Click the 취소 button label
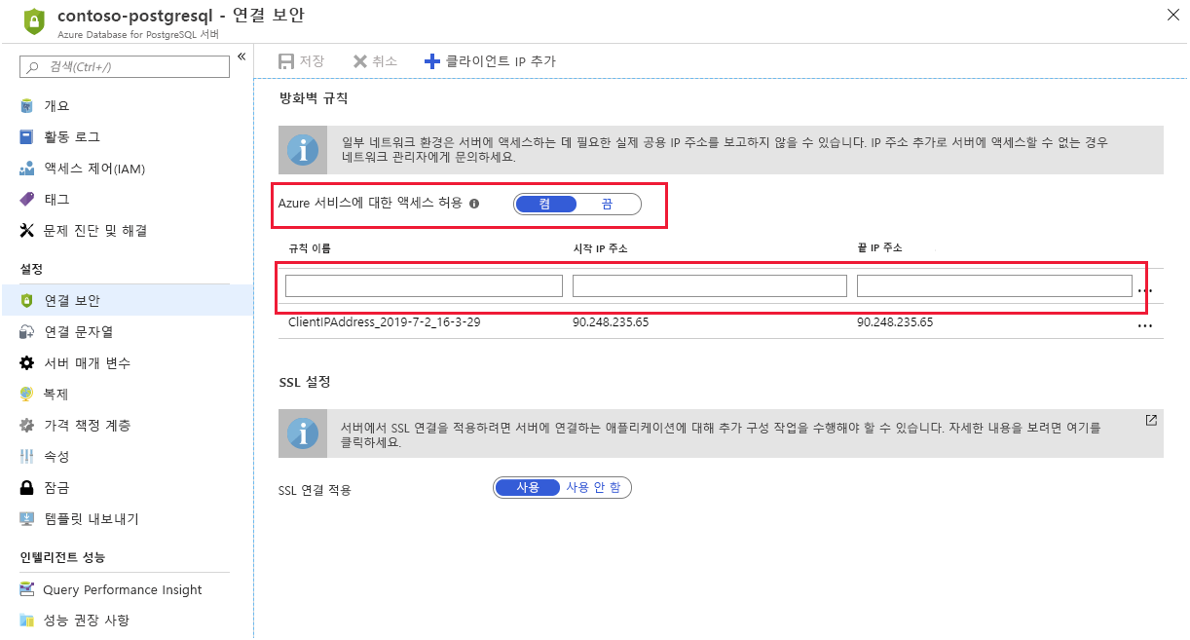The image size is (1190, 640). pyautogui.click(x=385, y=61)
